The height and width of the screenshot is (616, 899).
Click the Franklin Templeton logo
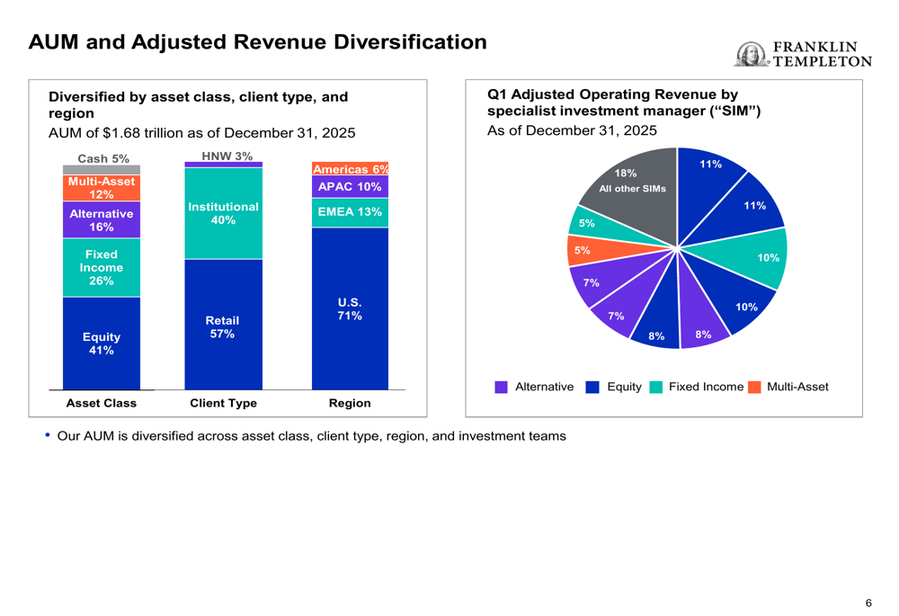point(803,54)
